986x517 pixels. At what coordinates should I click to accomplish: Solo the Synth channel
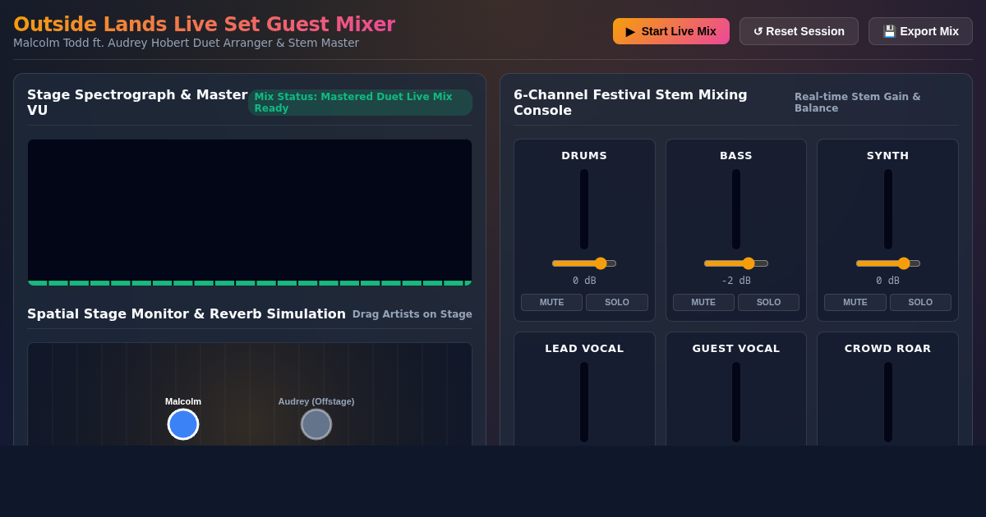[920, 302]
